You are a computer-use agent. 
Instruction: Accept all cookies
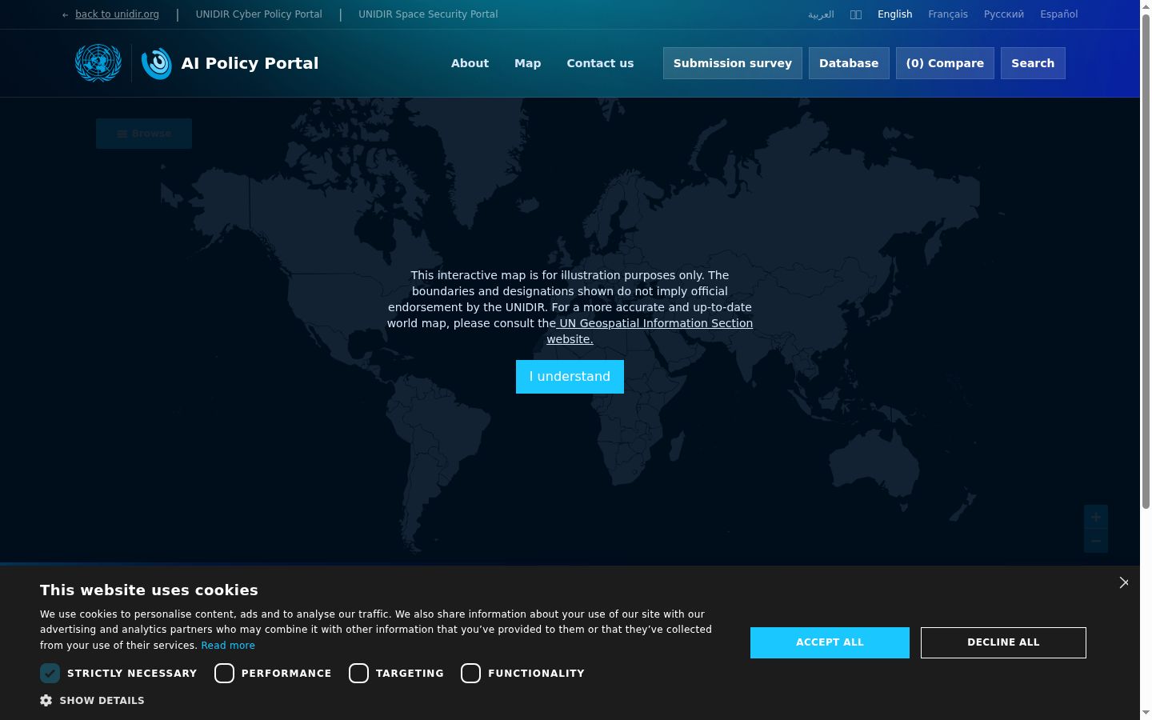pyautogui.click(x=830, y=642)
